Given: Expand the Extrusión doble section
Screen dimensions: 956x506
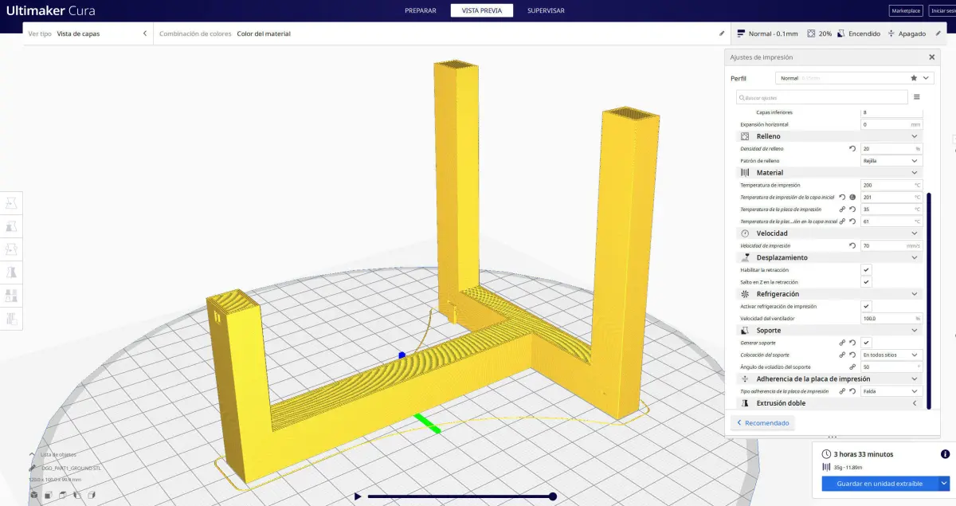Looking at the screenshot, I should (x=915, y=403).
